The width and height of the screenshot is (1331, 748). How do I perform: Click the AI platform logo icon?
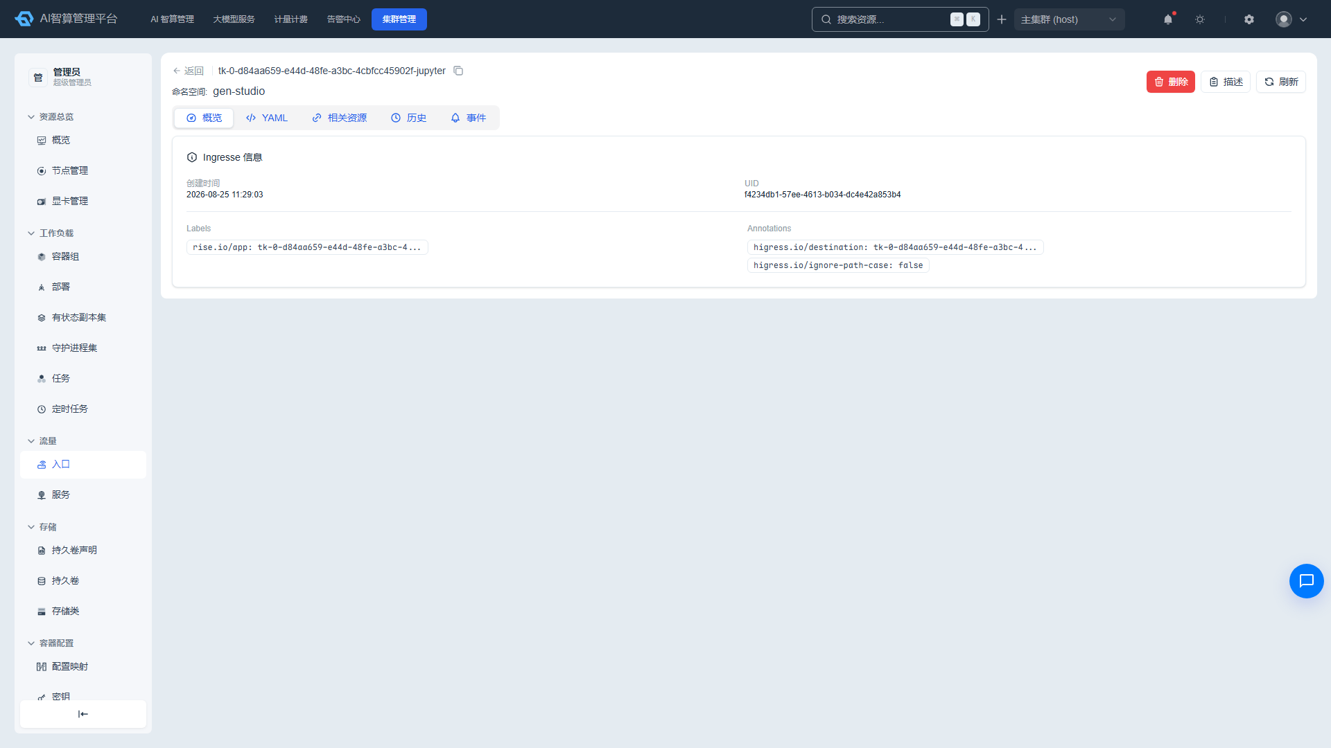coord(24,19)
